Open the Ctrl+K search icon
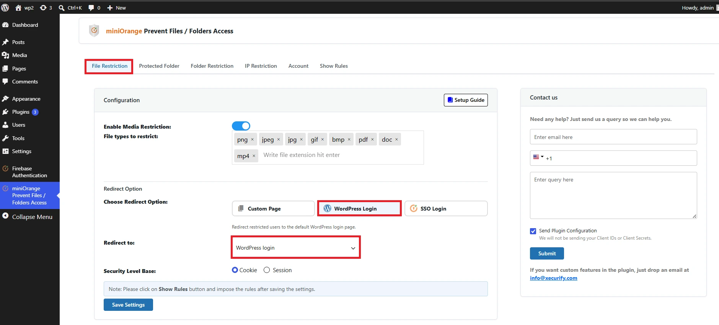The height and width of the screenshot is (325, 719). (62, 8)
